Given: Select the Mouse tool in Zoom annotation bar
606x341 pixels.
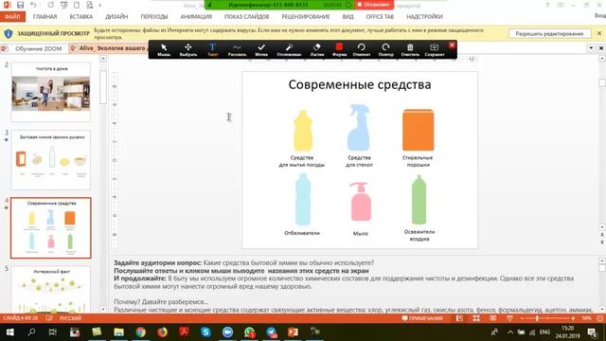Looking at the screenshot, I should coord(164,50).
